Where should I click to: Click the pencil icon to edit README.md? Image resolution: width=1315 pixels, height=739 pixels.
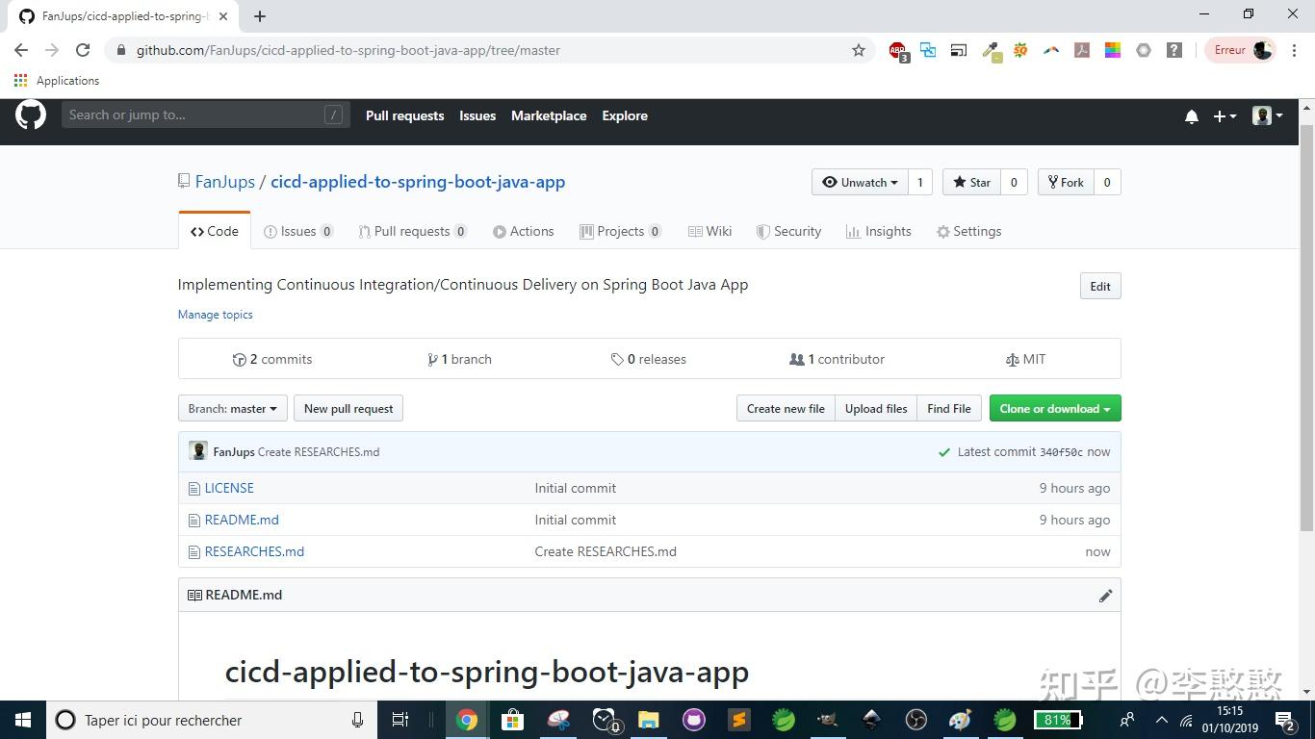pyautogui.click(x=1105, y=596)
